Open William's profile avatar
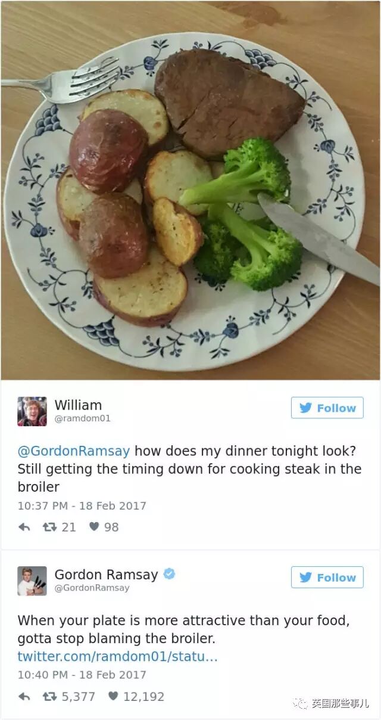Screen dimensions: 381x720 32,412
